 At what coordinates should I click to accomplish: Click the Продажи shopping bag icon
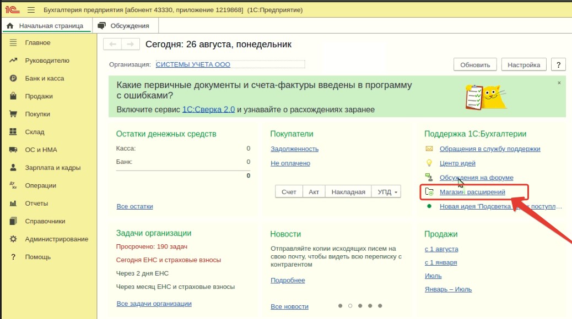coord(13,96)
